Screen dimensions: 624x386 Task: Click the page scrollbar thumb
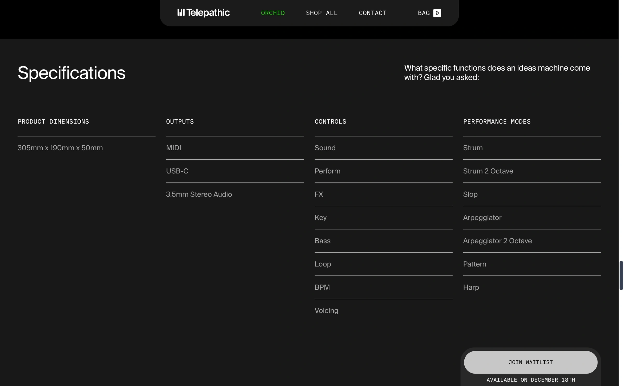click(621, 275)
